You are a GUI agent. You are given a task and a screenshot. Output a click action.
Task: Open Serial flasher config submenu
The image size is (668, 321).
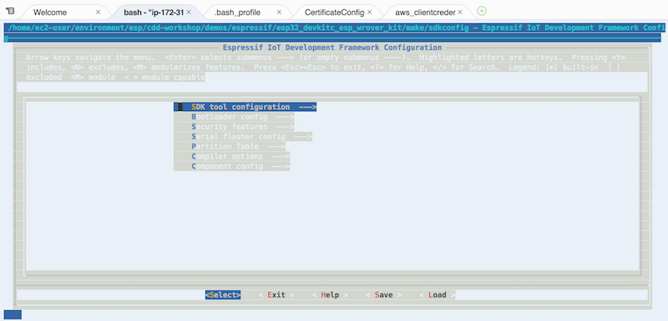click(x=243, y=137)
